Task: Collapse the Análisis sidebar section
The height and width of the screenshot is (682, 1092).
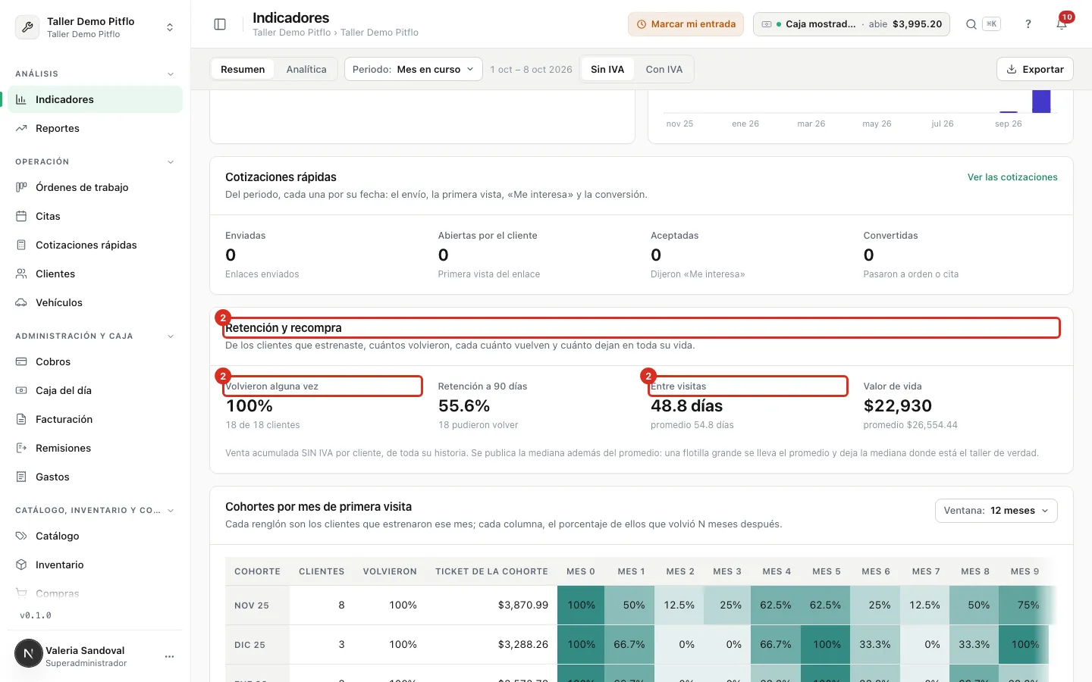Action: pyautogui.click(x=171, y=74)
